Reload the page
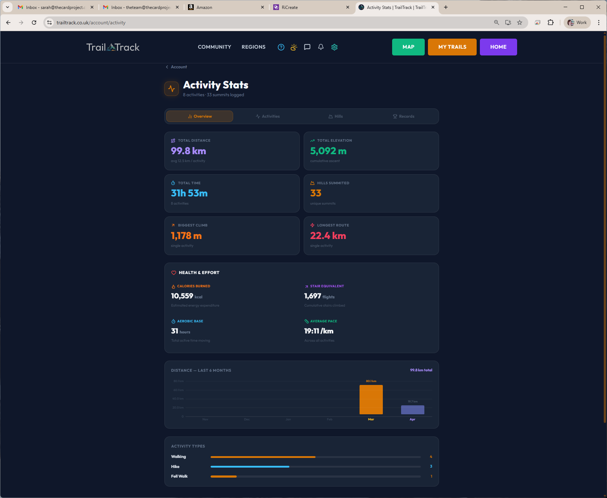Viewport: 607px width, 498px height. pos(34,23)
